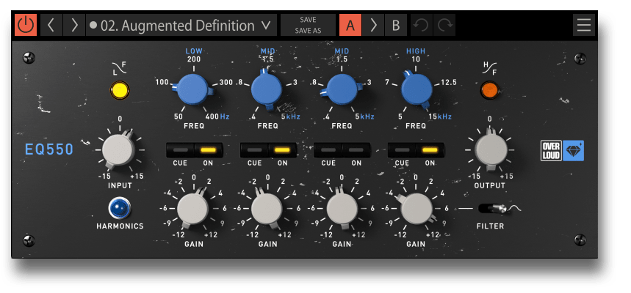Enable CUE on the first MID band
The image size is (631, 293).
(x=254, y=150)
